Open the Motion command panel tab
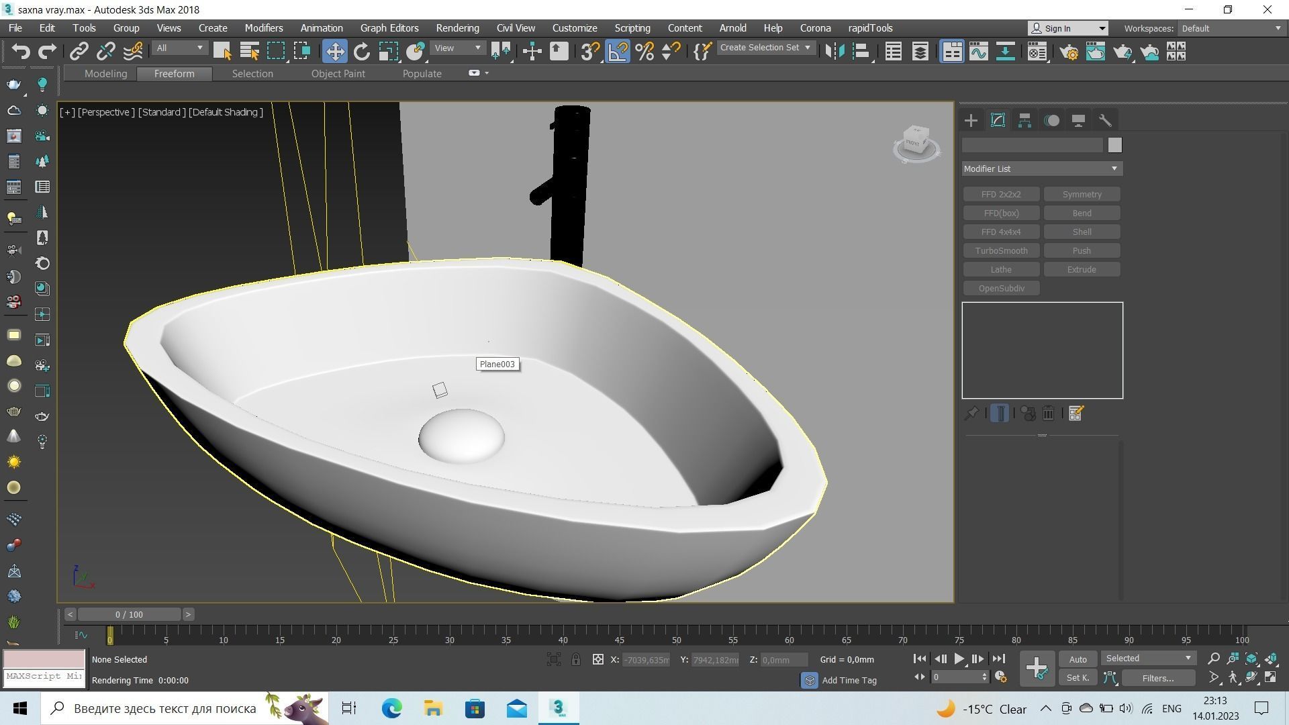The image size is (1289, 725). click(1052, 121)
